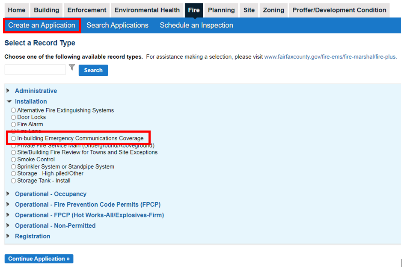Image resolution: width=404 pixels, height=267 pixels.
Task: Pick Sprinkler System or Standpipe System
Action: pyautogui.click(x=13, y=167)
